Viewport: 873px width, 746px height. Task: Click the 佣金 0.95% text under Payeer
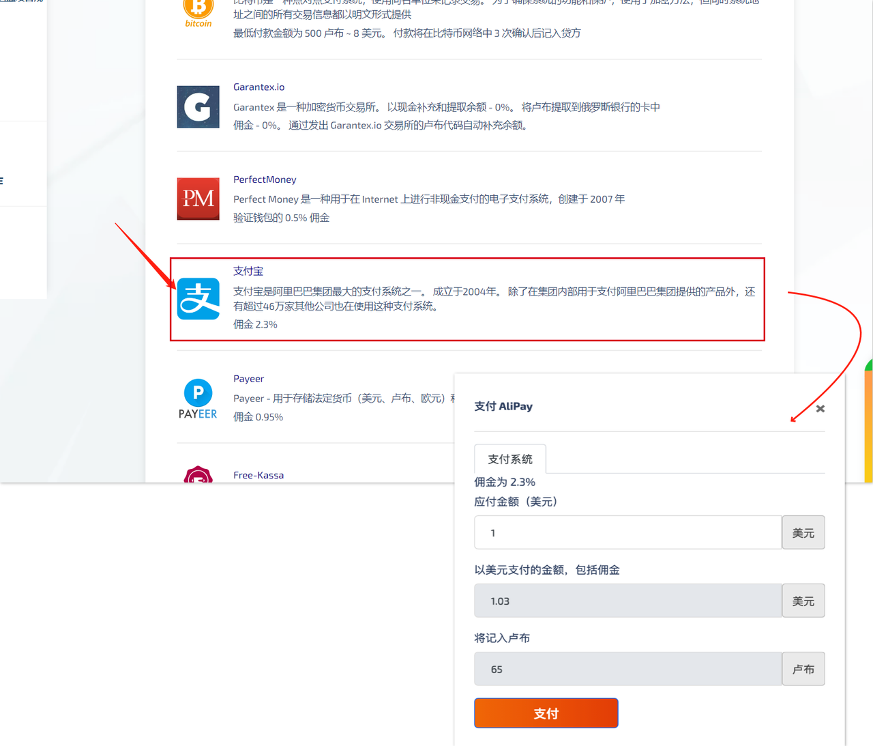click(x=258, y=417)
